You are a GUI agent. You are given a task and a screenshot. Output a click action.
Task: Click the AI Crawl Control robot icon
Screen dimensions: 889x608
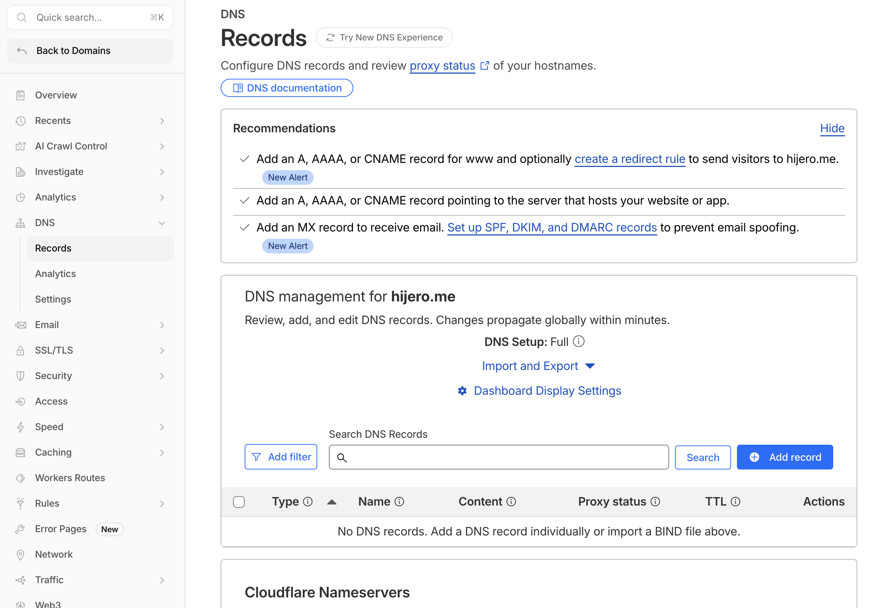click(21, 146)
